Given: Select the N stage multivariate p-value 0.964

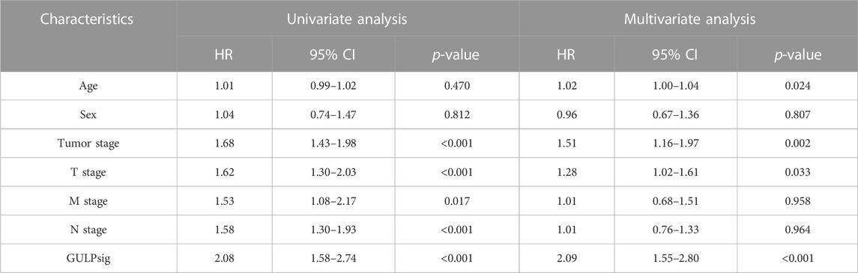Looking at the screenshot, I should pyautogui.click(x=796, y=230).
